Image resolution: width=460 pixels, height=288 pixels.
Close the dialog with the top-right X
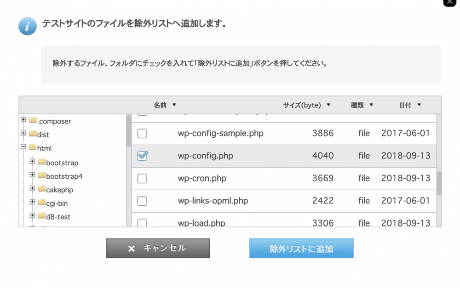point(449,3)
